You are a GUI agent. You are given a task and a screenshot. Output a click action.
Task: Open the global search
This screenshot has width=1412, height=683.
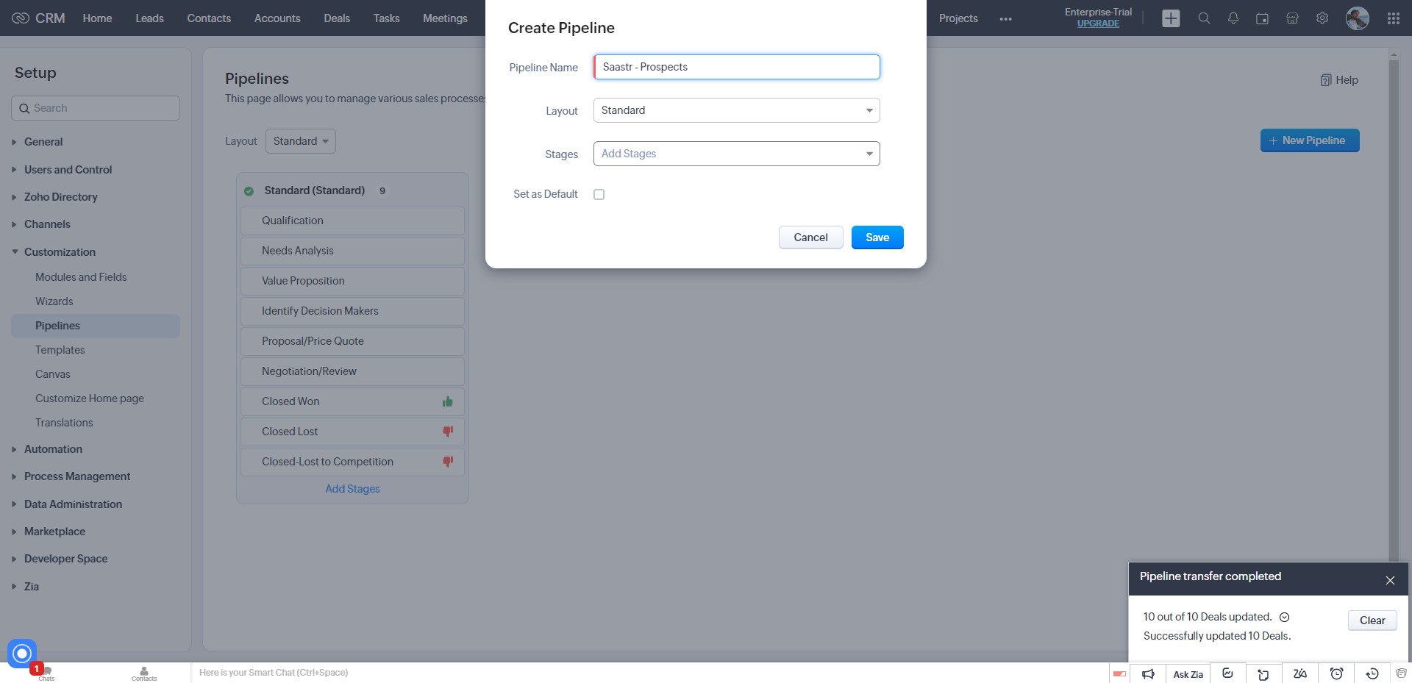(x=1204, y=18)
